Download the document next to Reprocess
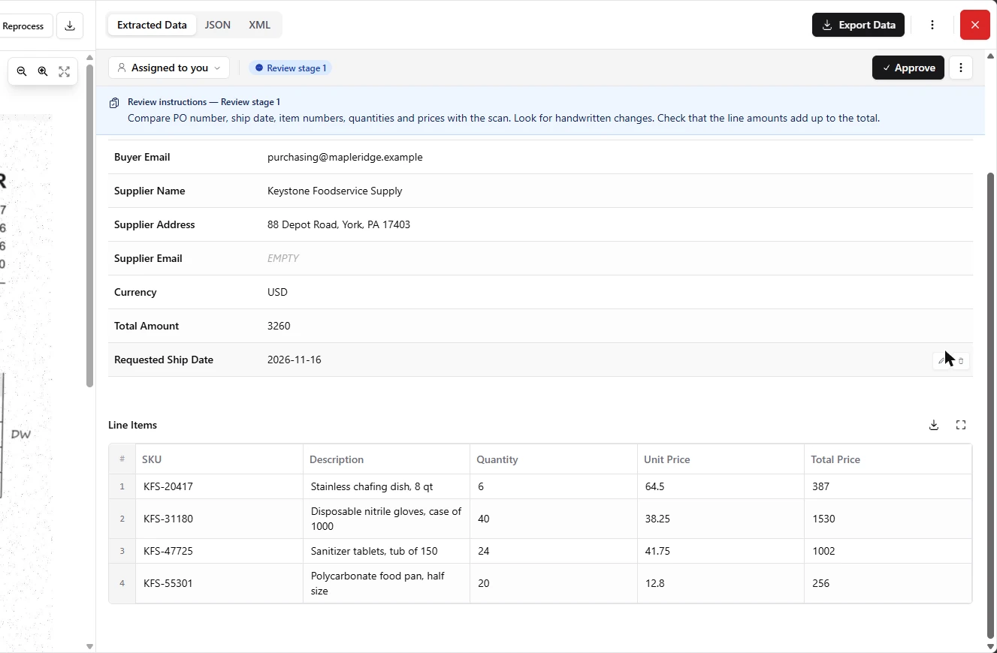This screenshot has width=997, height=653. pos(70,26)
